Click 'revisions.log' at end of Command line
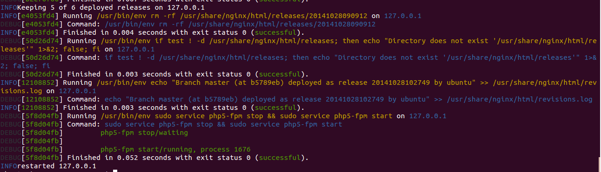The width and height of the screenshot is (601, 172). (565, 99)
